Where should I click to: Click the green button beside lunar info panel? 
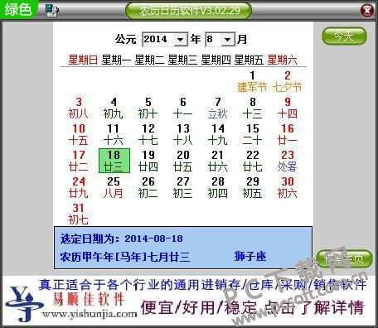point(344,258)
